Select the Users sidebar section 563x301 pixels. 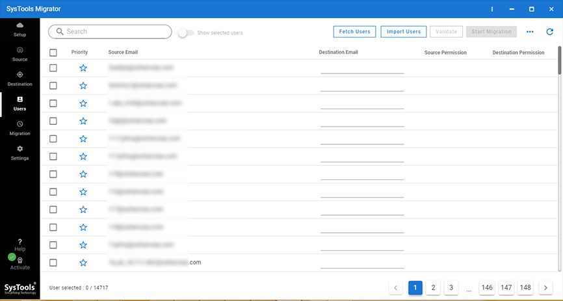pyautogui.click(x=20, y=104)
